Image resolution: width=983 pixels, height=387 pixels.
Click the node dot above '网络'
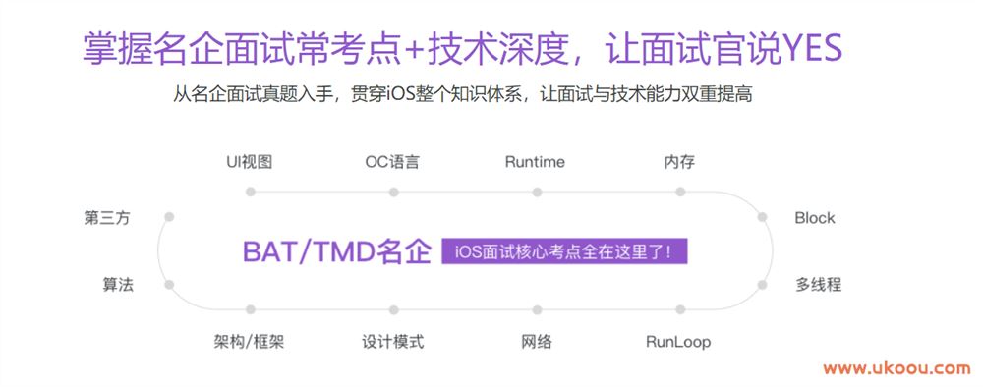(x=537, y=309)
